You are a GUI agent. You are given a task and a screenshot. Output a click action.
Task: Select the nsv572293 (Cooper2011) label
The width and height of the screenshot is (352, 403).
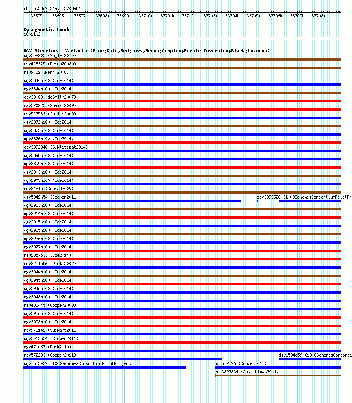point(50,355)
